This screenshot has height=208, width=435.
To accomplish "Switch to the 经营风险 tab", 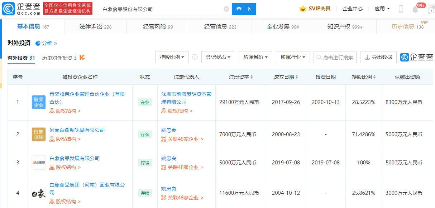I will click(x=158, y=26).
